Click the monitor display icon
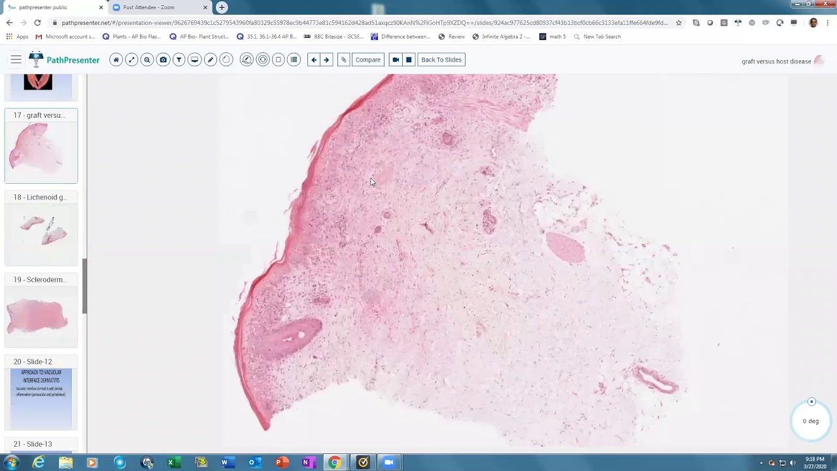Viewport: 837px width, 471px height. point(194,60)
